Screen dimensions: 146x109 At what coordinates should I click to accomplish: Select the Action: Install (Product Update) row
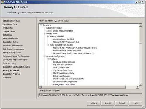coord(60,31)
